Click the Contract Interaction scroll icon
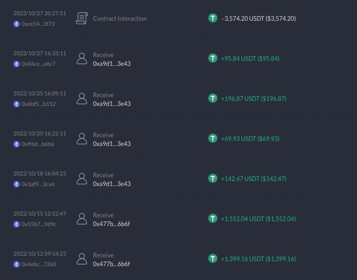This screenshot has width=357, height=280. (82, 18)
